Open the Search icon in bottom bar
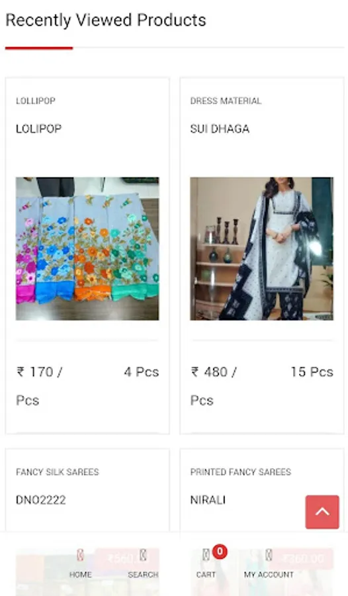Image resolution: width=348 pixels, height=596 pixels. coord(143,556)
